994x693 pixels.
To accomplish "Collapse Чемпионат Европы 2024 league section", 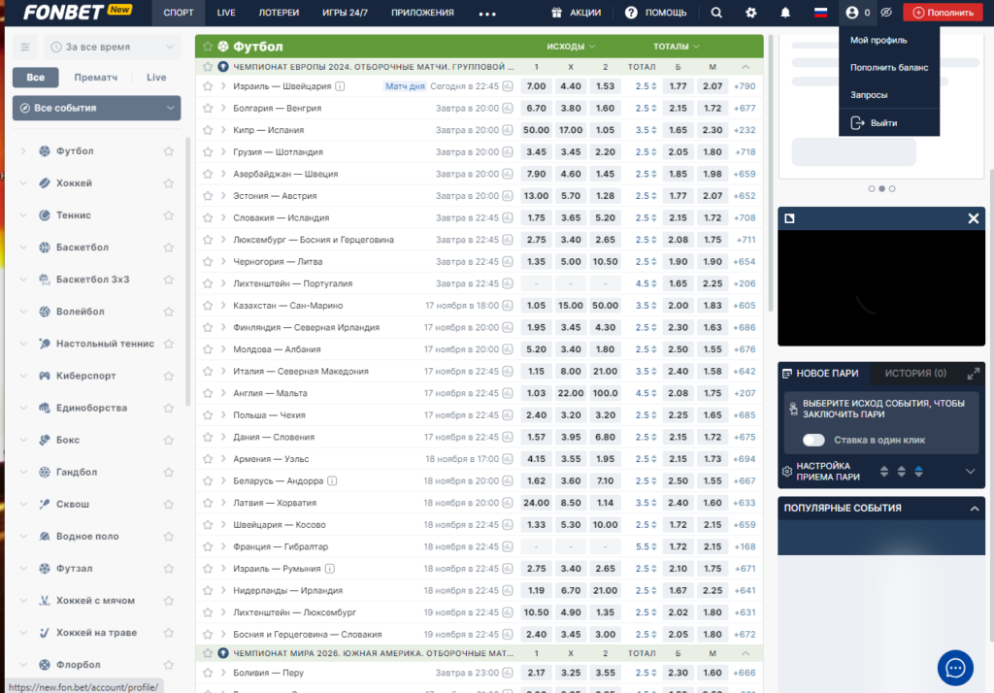I will click(745, 67).
